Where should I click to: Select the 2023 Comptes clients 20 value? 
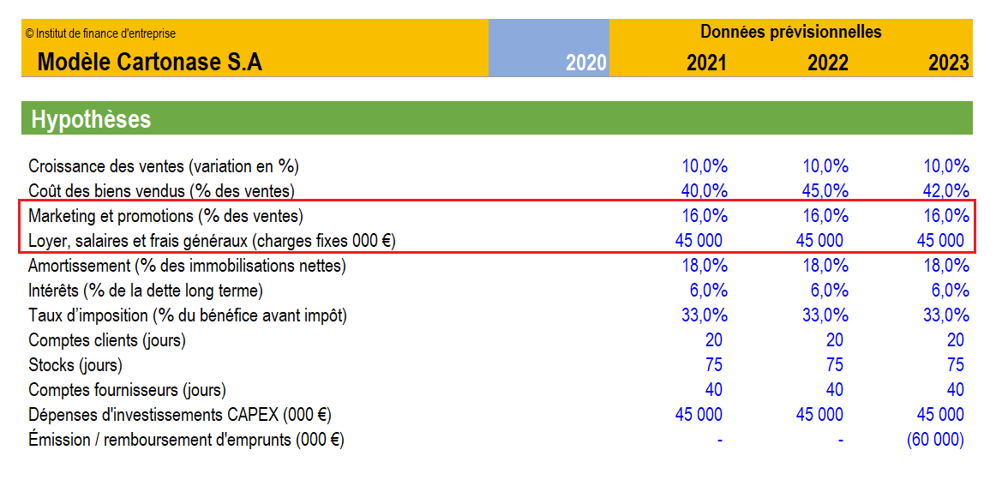[956, 339]
